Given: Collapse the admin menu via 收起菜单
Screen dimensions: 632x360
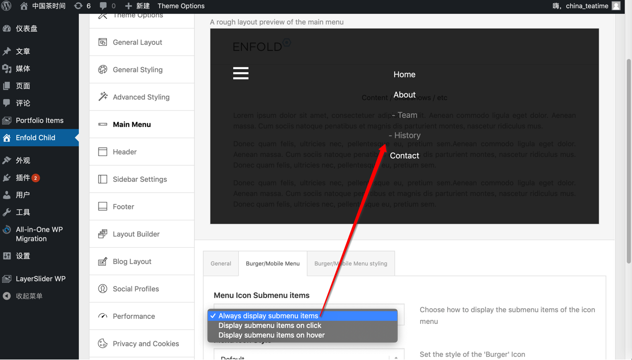Looking at the screenshot, I should [x=39, y=296].
